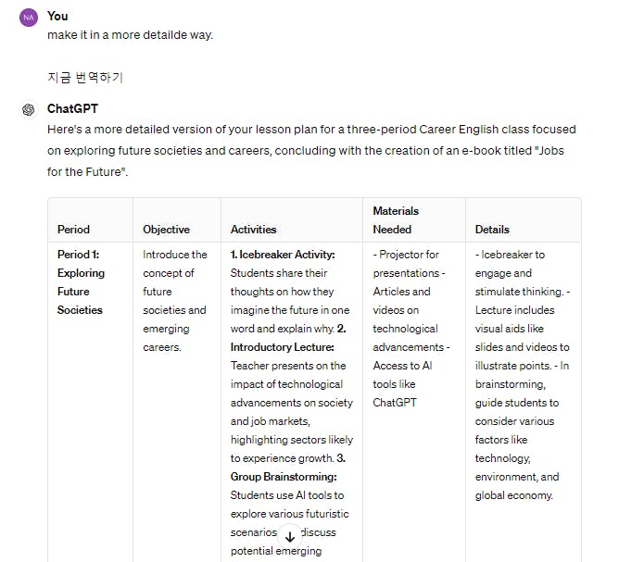Viewport: 619px width, 562px height.
Task: Click the user message "make it in a more detailde way"
Action: (x=130, y=35)
